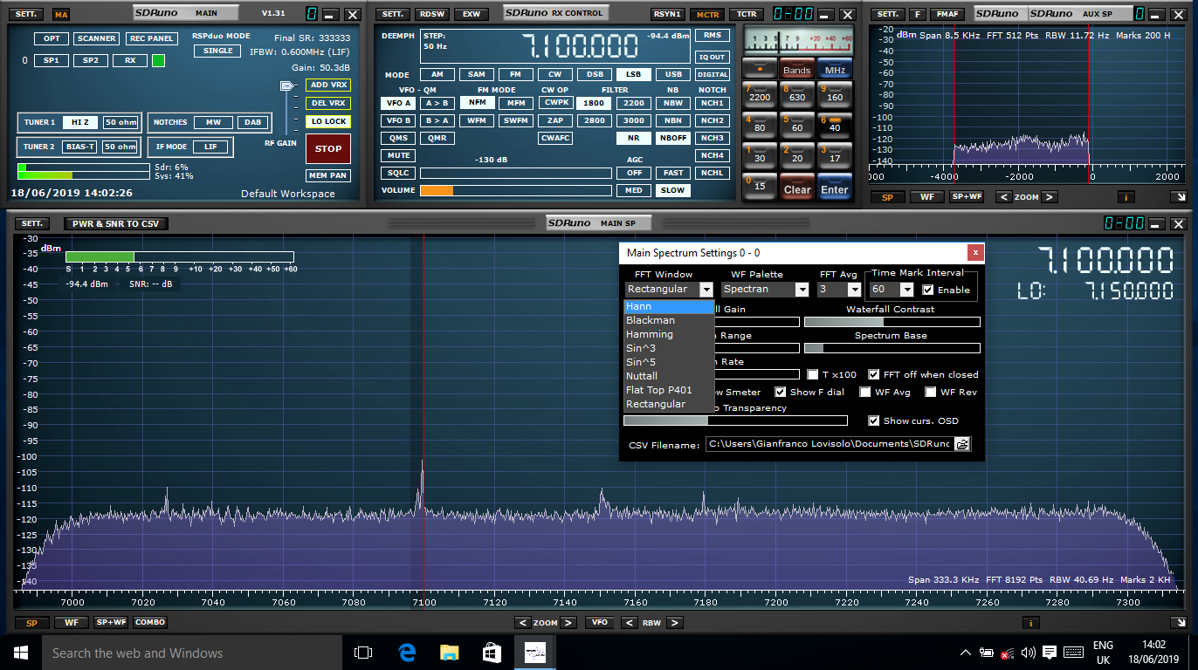Click the Enter keypad button
Viewport: 1198px width, 670px height.
pyautogui.click(x=834, y=187)
